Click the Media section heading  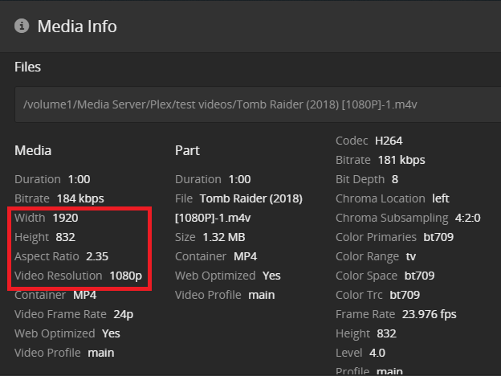click(33, 150)
